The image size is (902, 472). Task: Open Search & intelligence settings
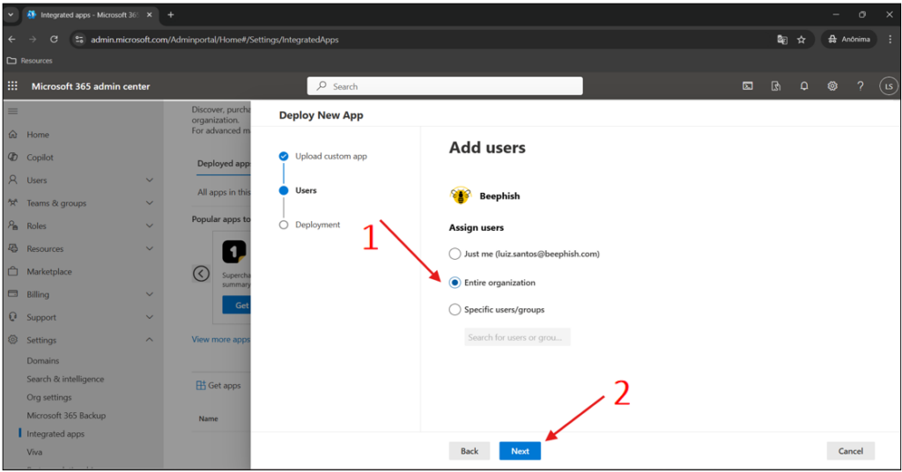pyautogui.click(x=65, y=379)
